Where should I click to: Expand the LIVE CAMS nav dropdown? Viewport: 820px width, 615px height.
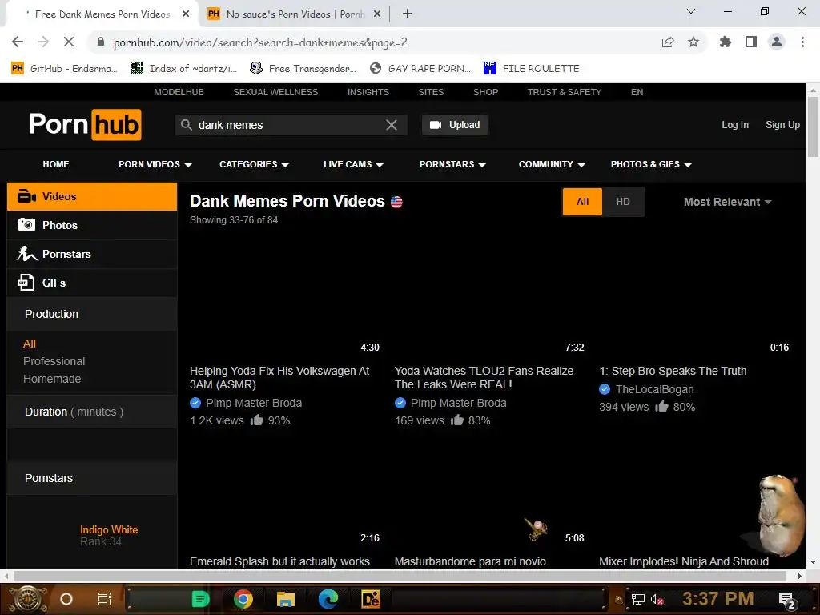coord(353,164)
